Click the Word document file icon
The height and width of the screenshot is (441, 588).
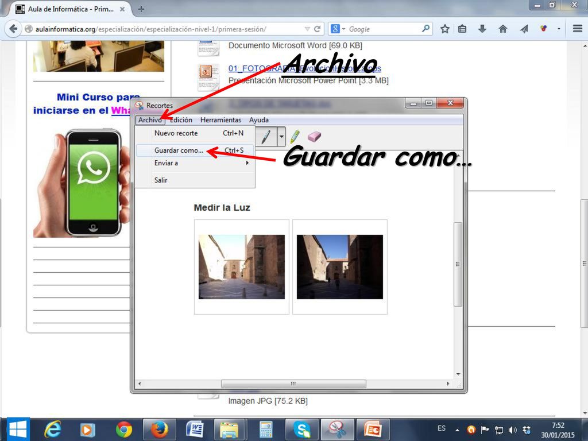208,48
